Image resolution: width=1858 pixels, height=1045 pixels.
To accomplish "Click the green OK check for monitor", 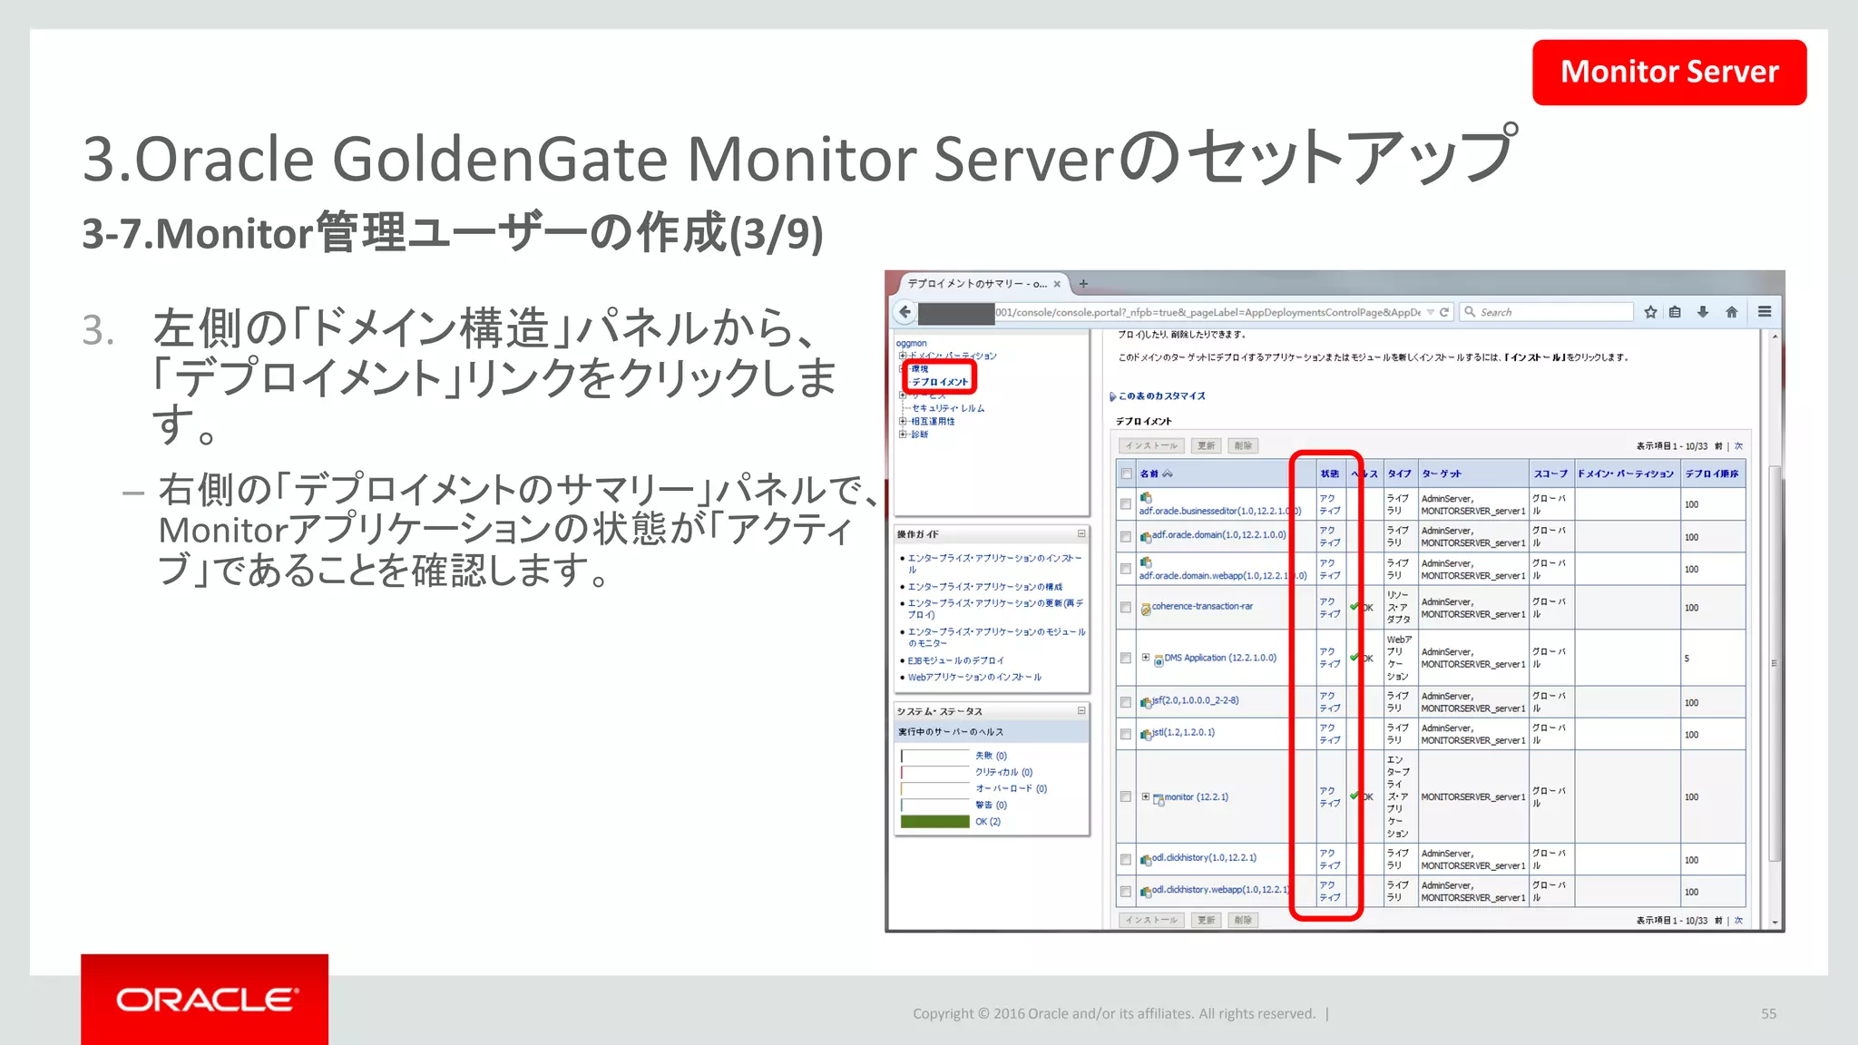I will [1354, 796].
